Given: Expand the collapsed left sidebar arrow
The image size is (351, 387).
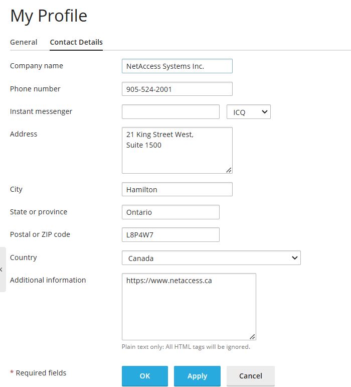Looking at the screenshot, I should click(2, 270).
